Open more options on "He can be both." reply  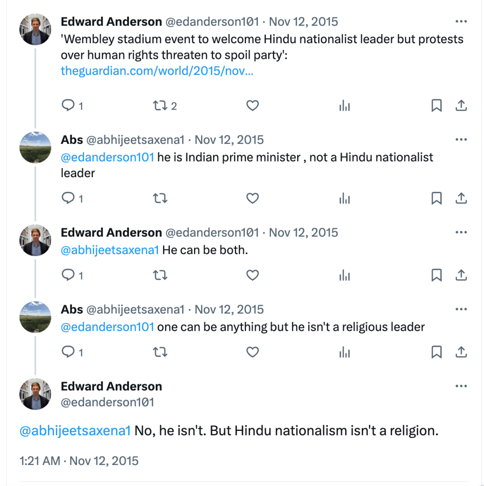click(x=461, y=232)
